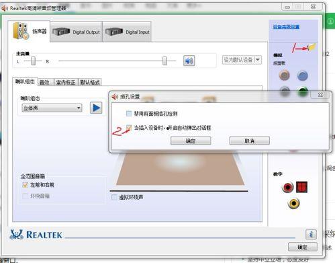Click 确定 at bottom of main window
Image resolution: width=335 pixels, height=263 pixels.
[x=303, y=247]
